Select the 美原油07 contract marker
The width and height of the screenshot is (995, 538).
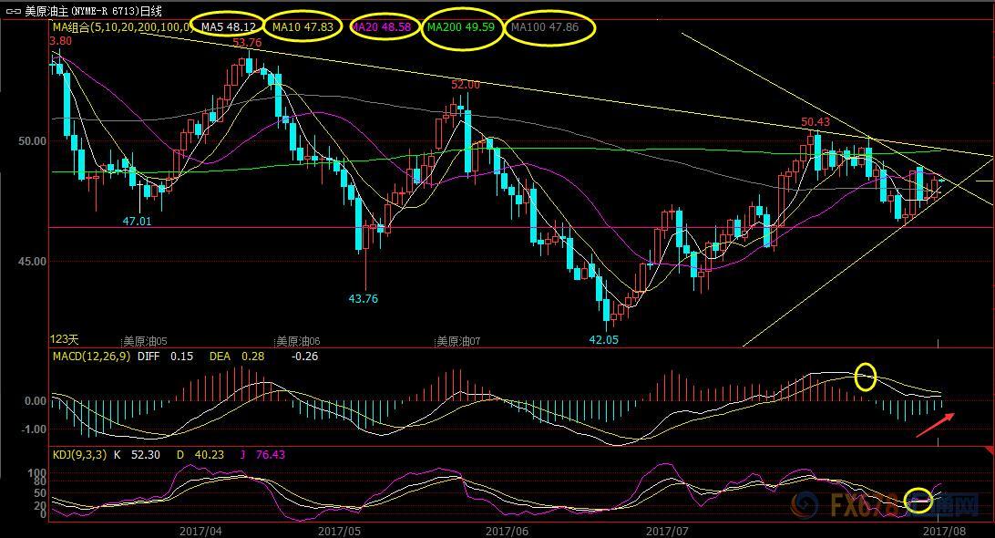point(458,341)
